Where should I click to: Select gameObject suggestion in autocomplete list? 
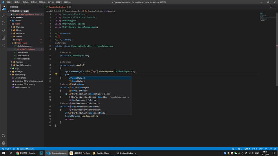tap(100, 78)
